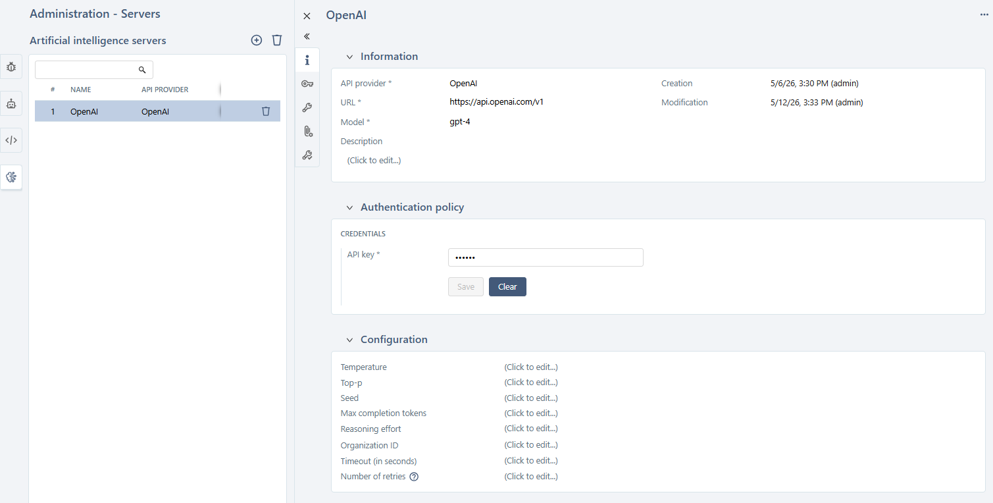Edit the API provider value OpenAI
The image size is (993, 503).
463,84
